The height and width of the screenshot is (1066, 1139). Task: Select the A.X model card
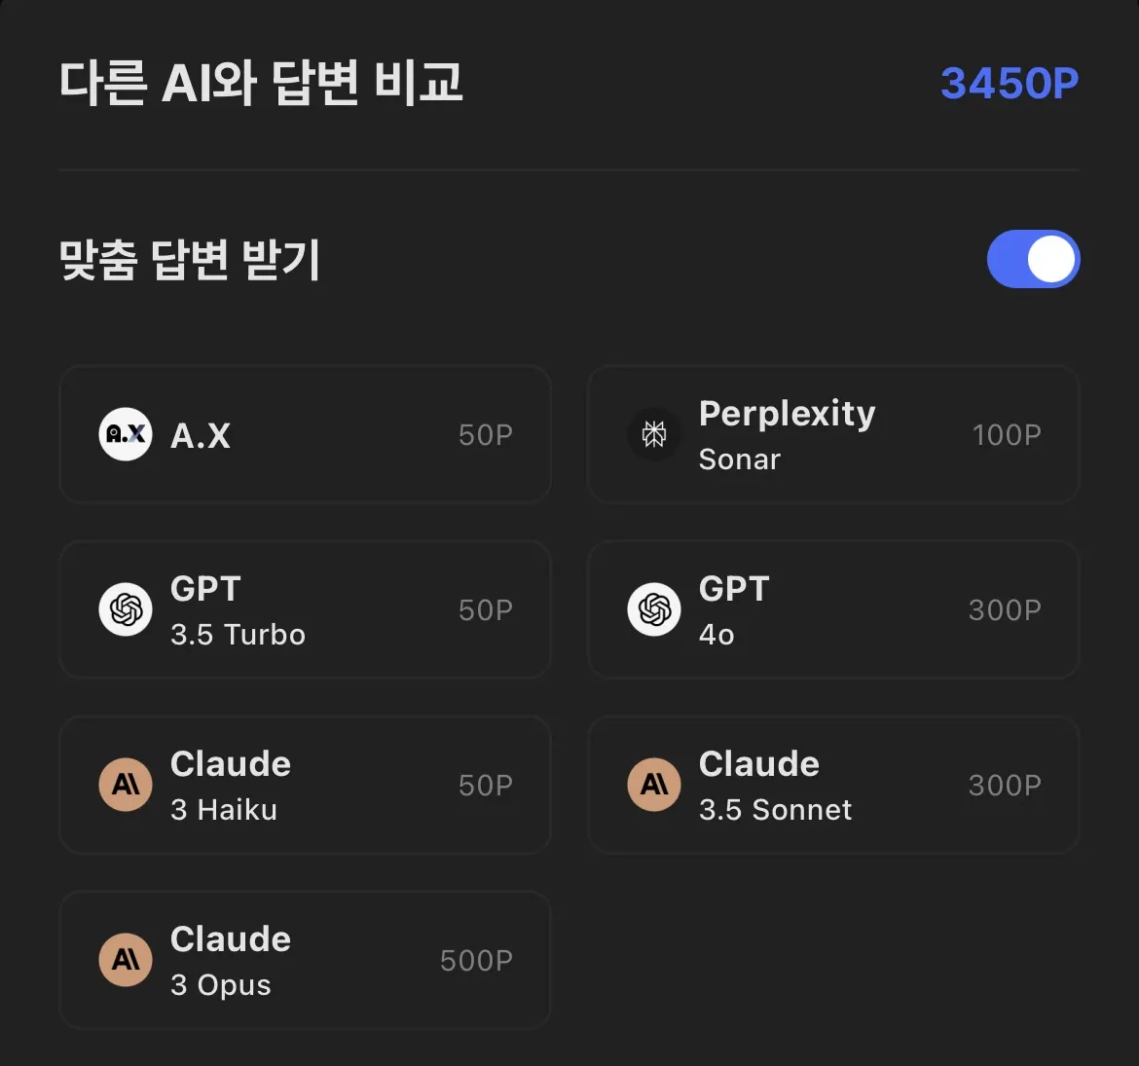pos(305,434)
